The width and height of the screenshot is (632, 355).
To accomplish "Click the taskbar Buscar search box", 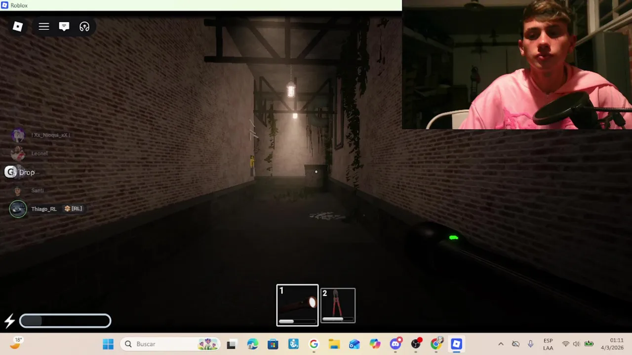I will click(x=171, y=344).
